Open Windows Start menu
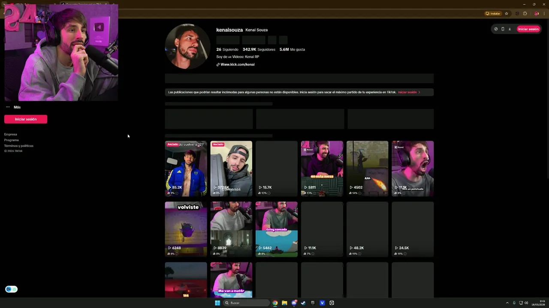 [x=217, y=303]
